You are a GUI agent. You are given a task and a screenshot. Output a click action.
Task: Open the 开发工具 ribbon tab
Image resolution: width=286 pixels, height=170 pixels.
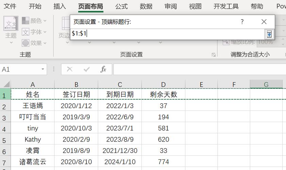[226, 6]
